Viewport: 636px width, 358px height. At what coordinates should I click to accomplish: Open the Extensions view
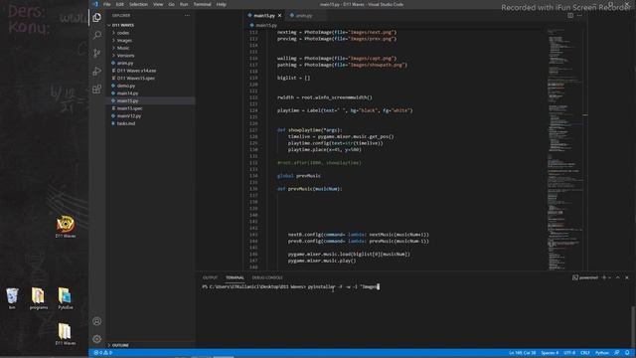click(x=97, y=89)
